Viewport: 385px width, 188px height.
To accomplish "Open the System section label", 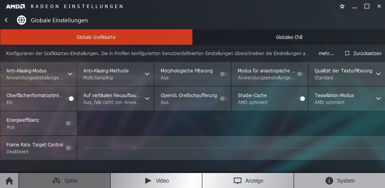I will point(346,181).
